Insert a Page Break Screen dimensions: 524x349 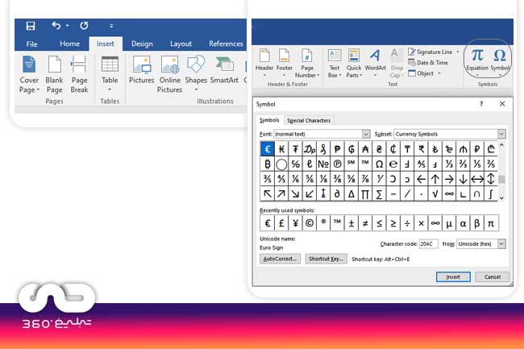(x=79, y=74)
